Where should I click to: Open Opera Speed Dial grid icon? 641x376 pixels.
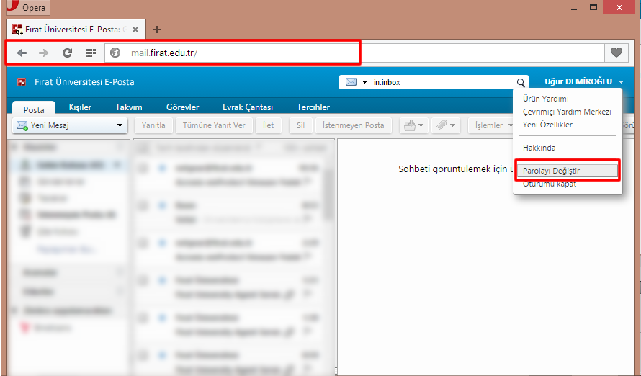[90, 53]
